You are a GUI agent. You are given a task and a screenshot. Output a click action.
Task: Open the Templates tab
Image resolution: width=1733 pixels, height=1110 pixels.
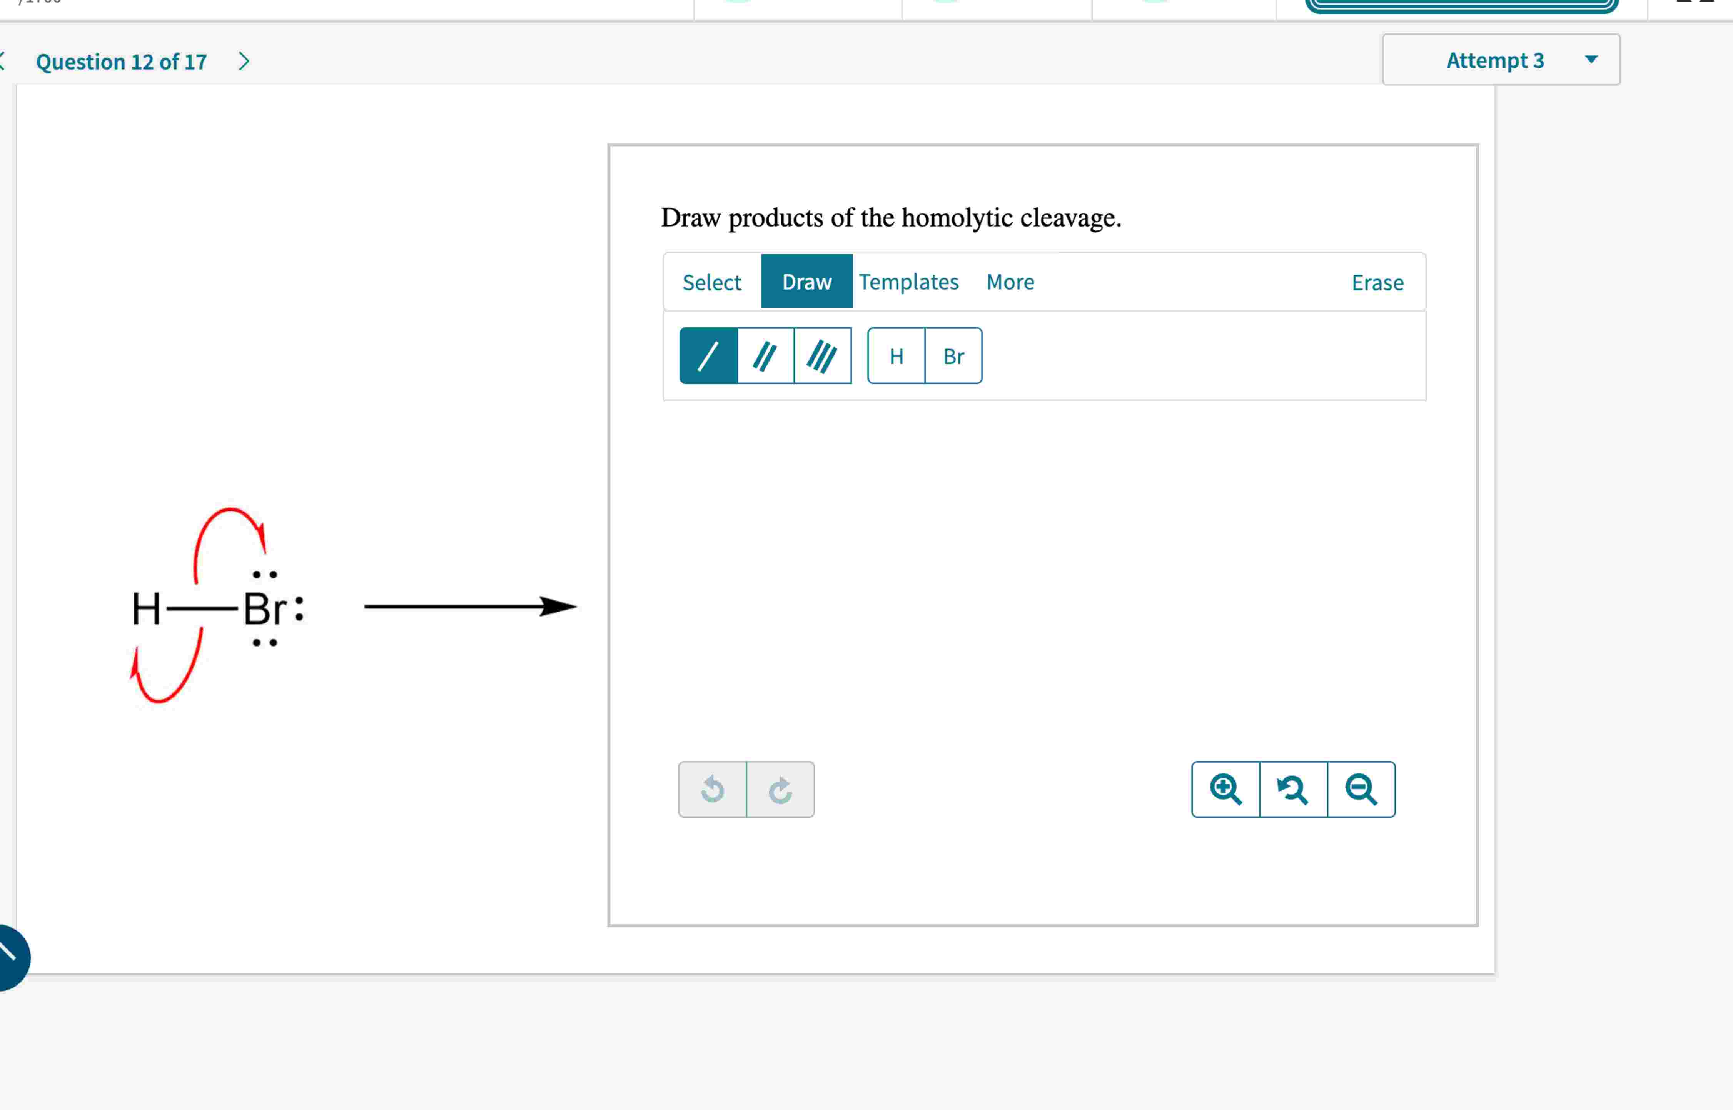(x=908, y=282)
